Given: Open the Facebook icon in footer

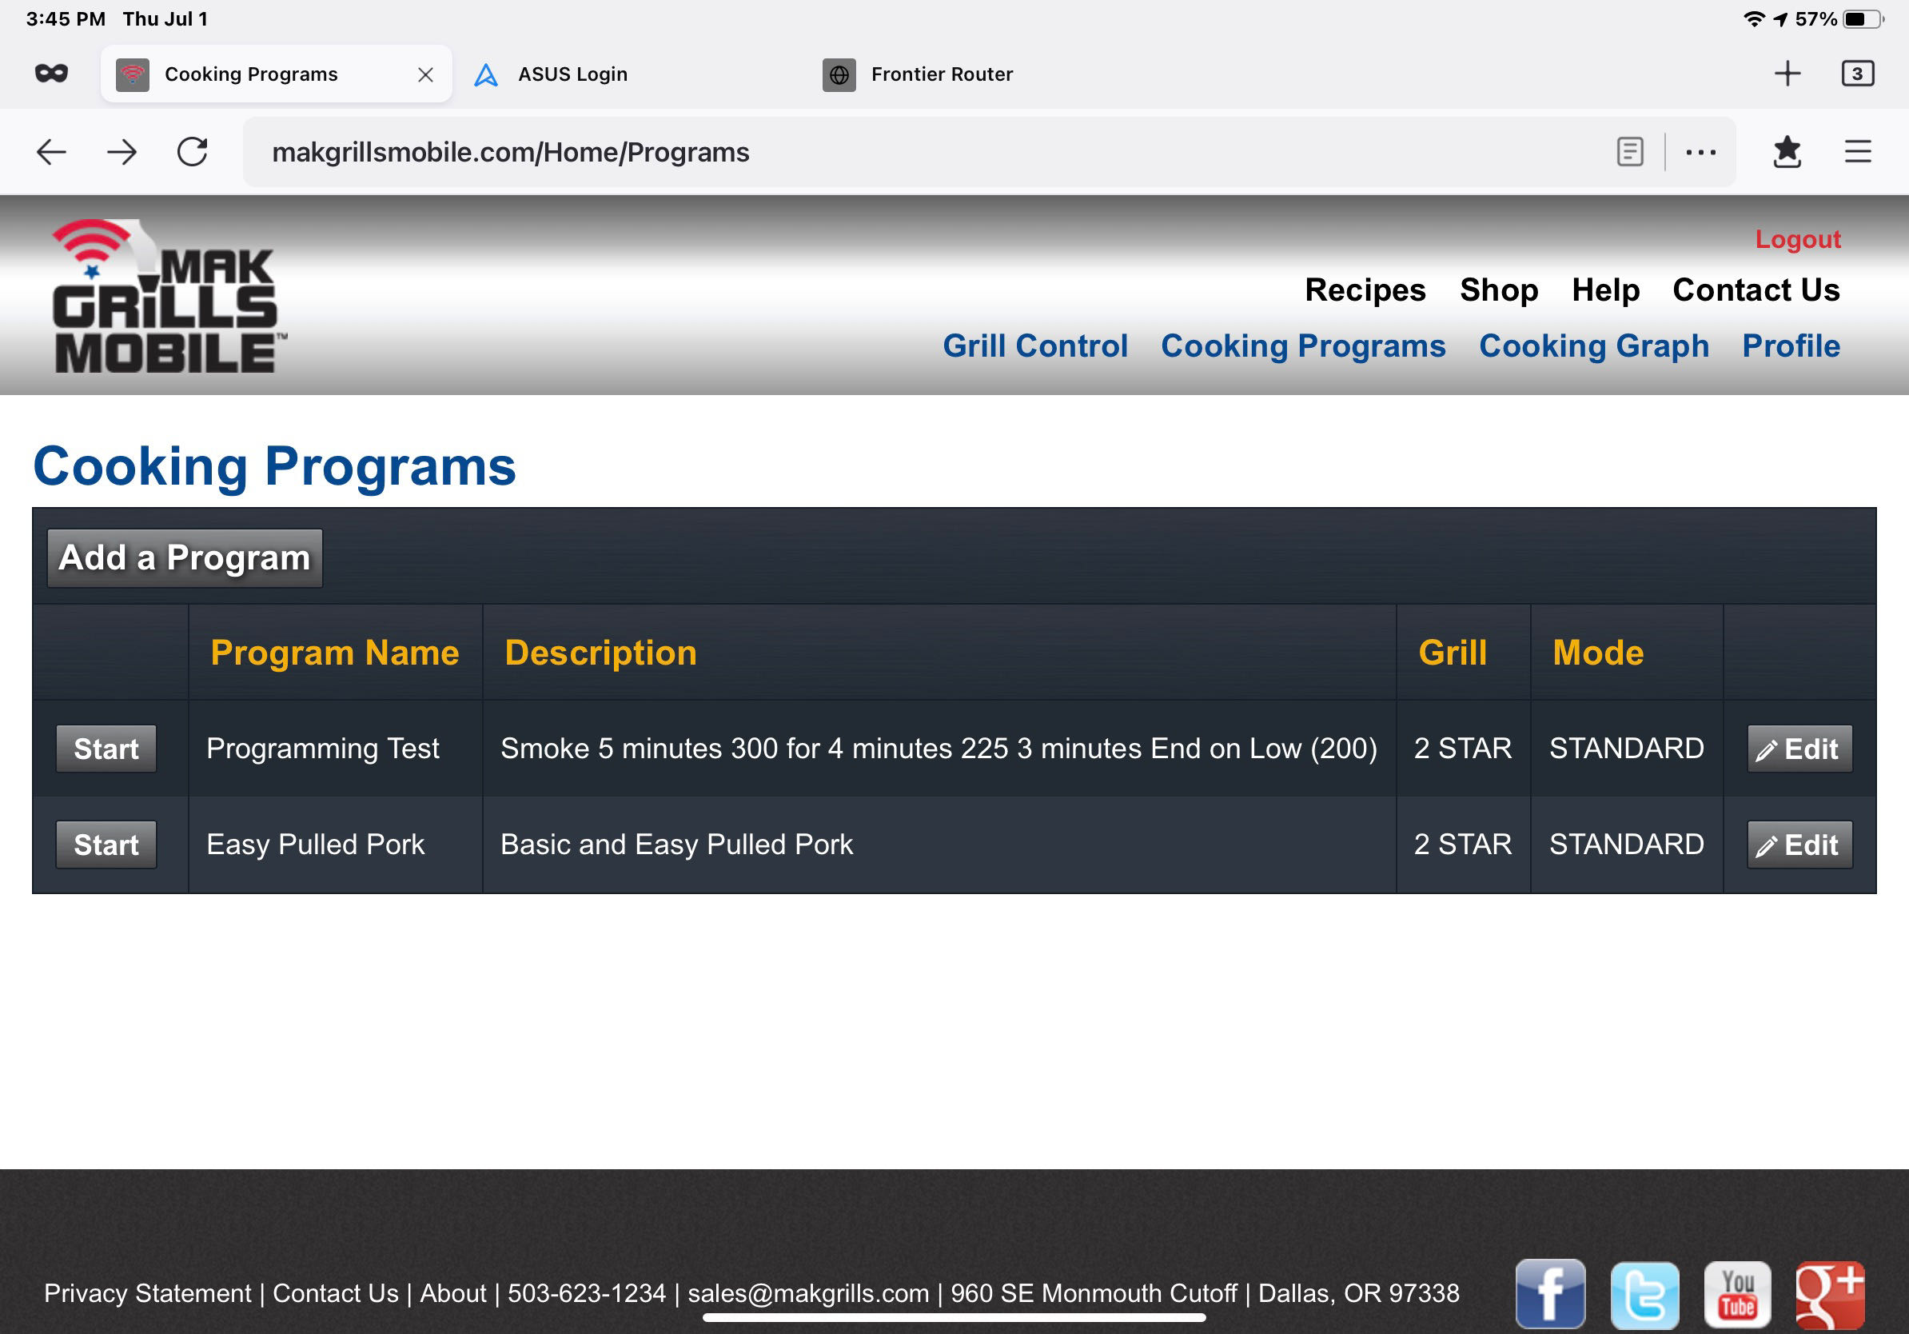Looking at the screenshot, I should (1550, 1293).
